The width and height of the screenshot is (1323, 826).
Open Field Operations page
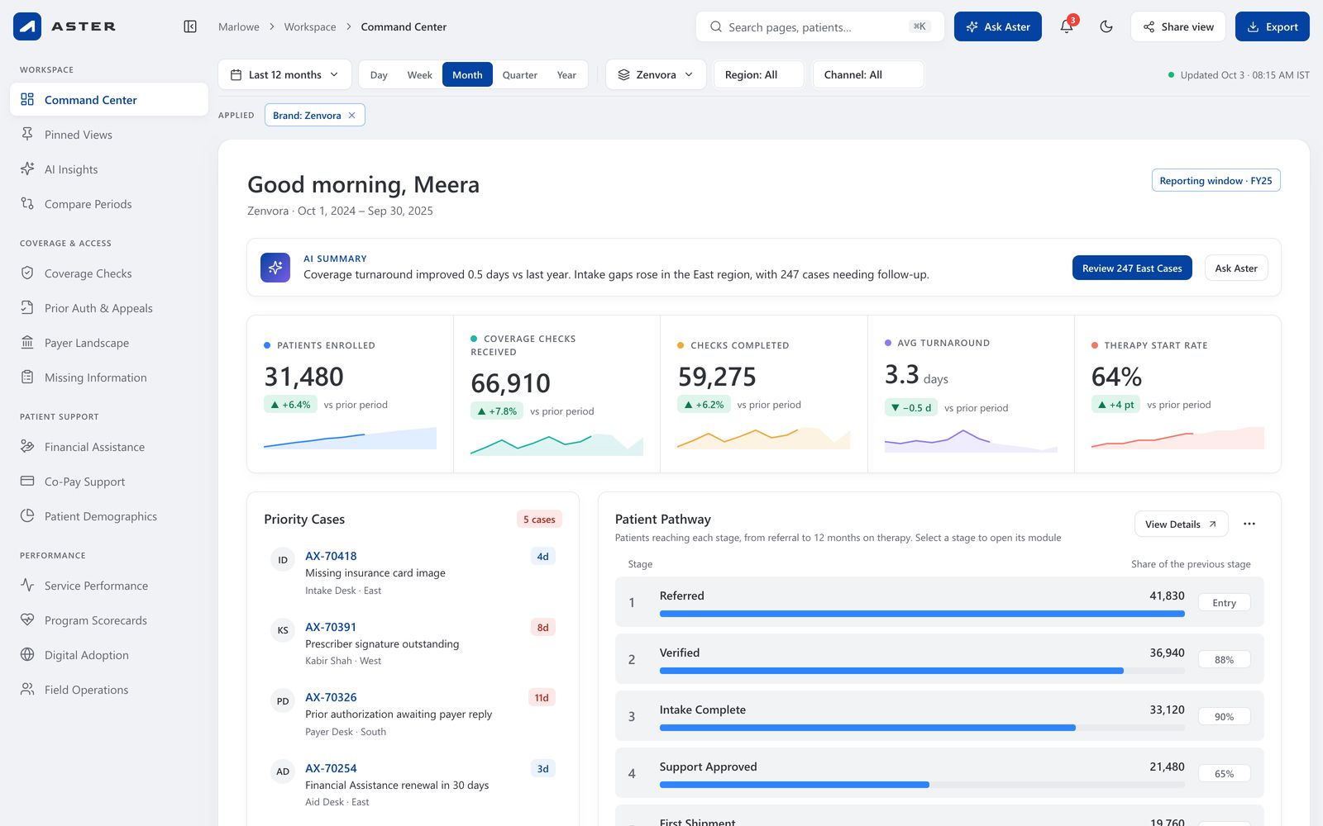109,690
